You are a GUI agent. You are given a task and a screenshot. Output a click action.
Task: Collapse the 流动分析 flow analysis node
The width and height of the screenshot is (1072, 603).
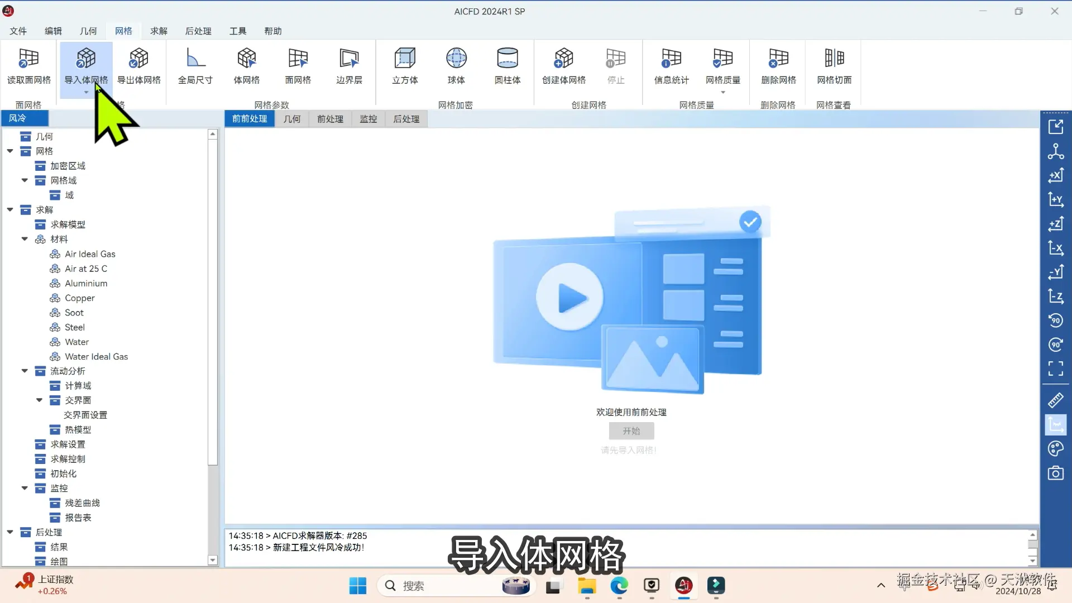point(25,371)
